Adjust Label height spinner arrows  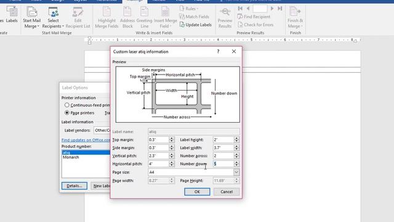tap(236, 140)
